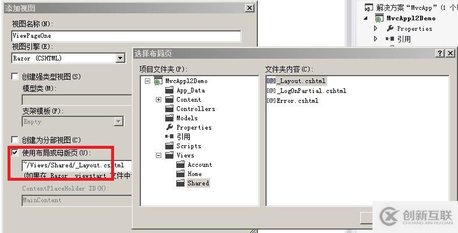
Task: Click the 引用 references icon in dialog tree
Action: point(169,136)
